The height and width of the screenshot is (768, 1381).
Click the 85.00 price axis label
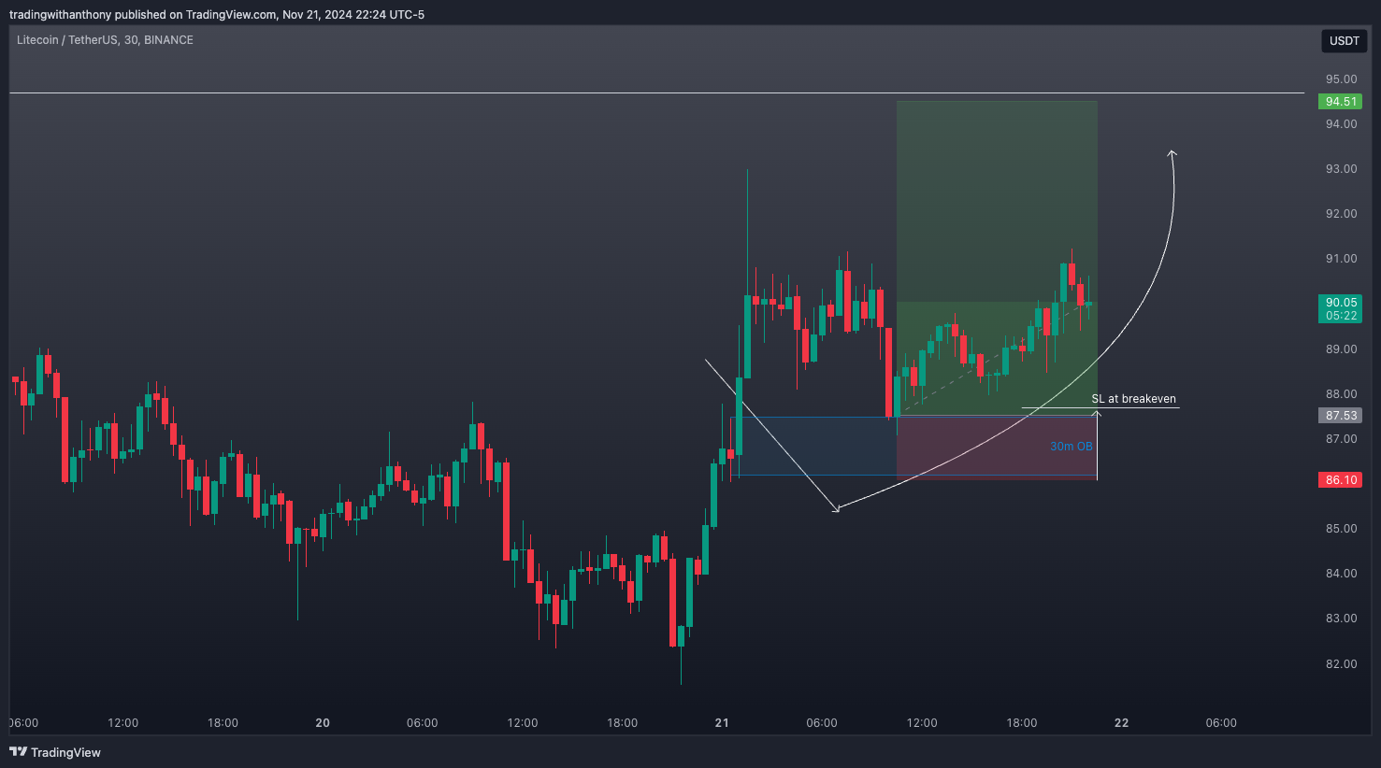tap(1341, 529)
